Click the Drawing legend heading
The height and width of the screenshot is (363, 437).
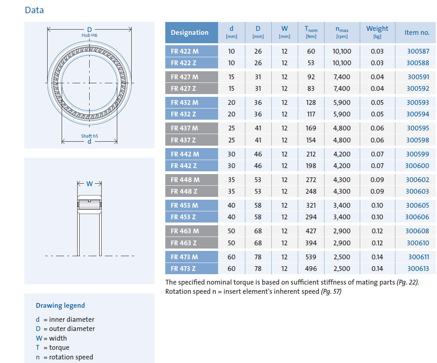pos(60,305)
